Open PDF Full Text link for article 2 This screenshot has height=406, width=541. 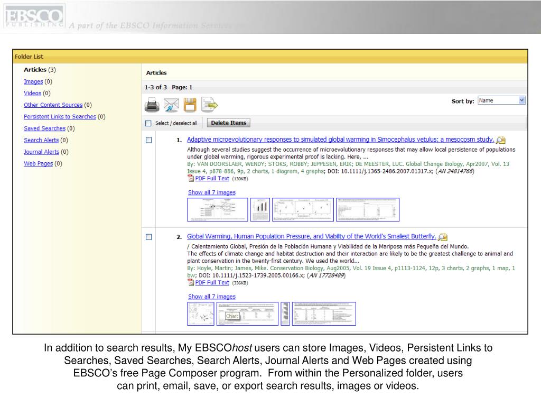(x=212, y=282)
